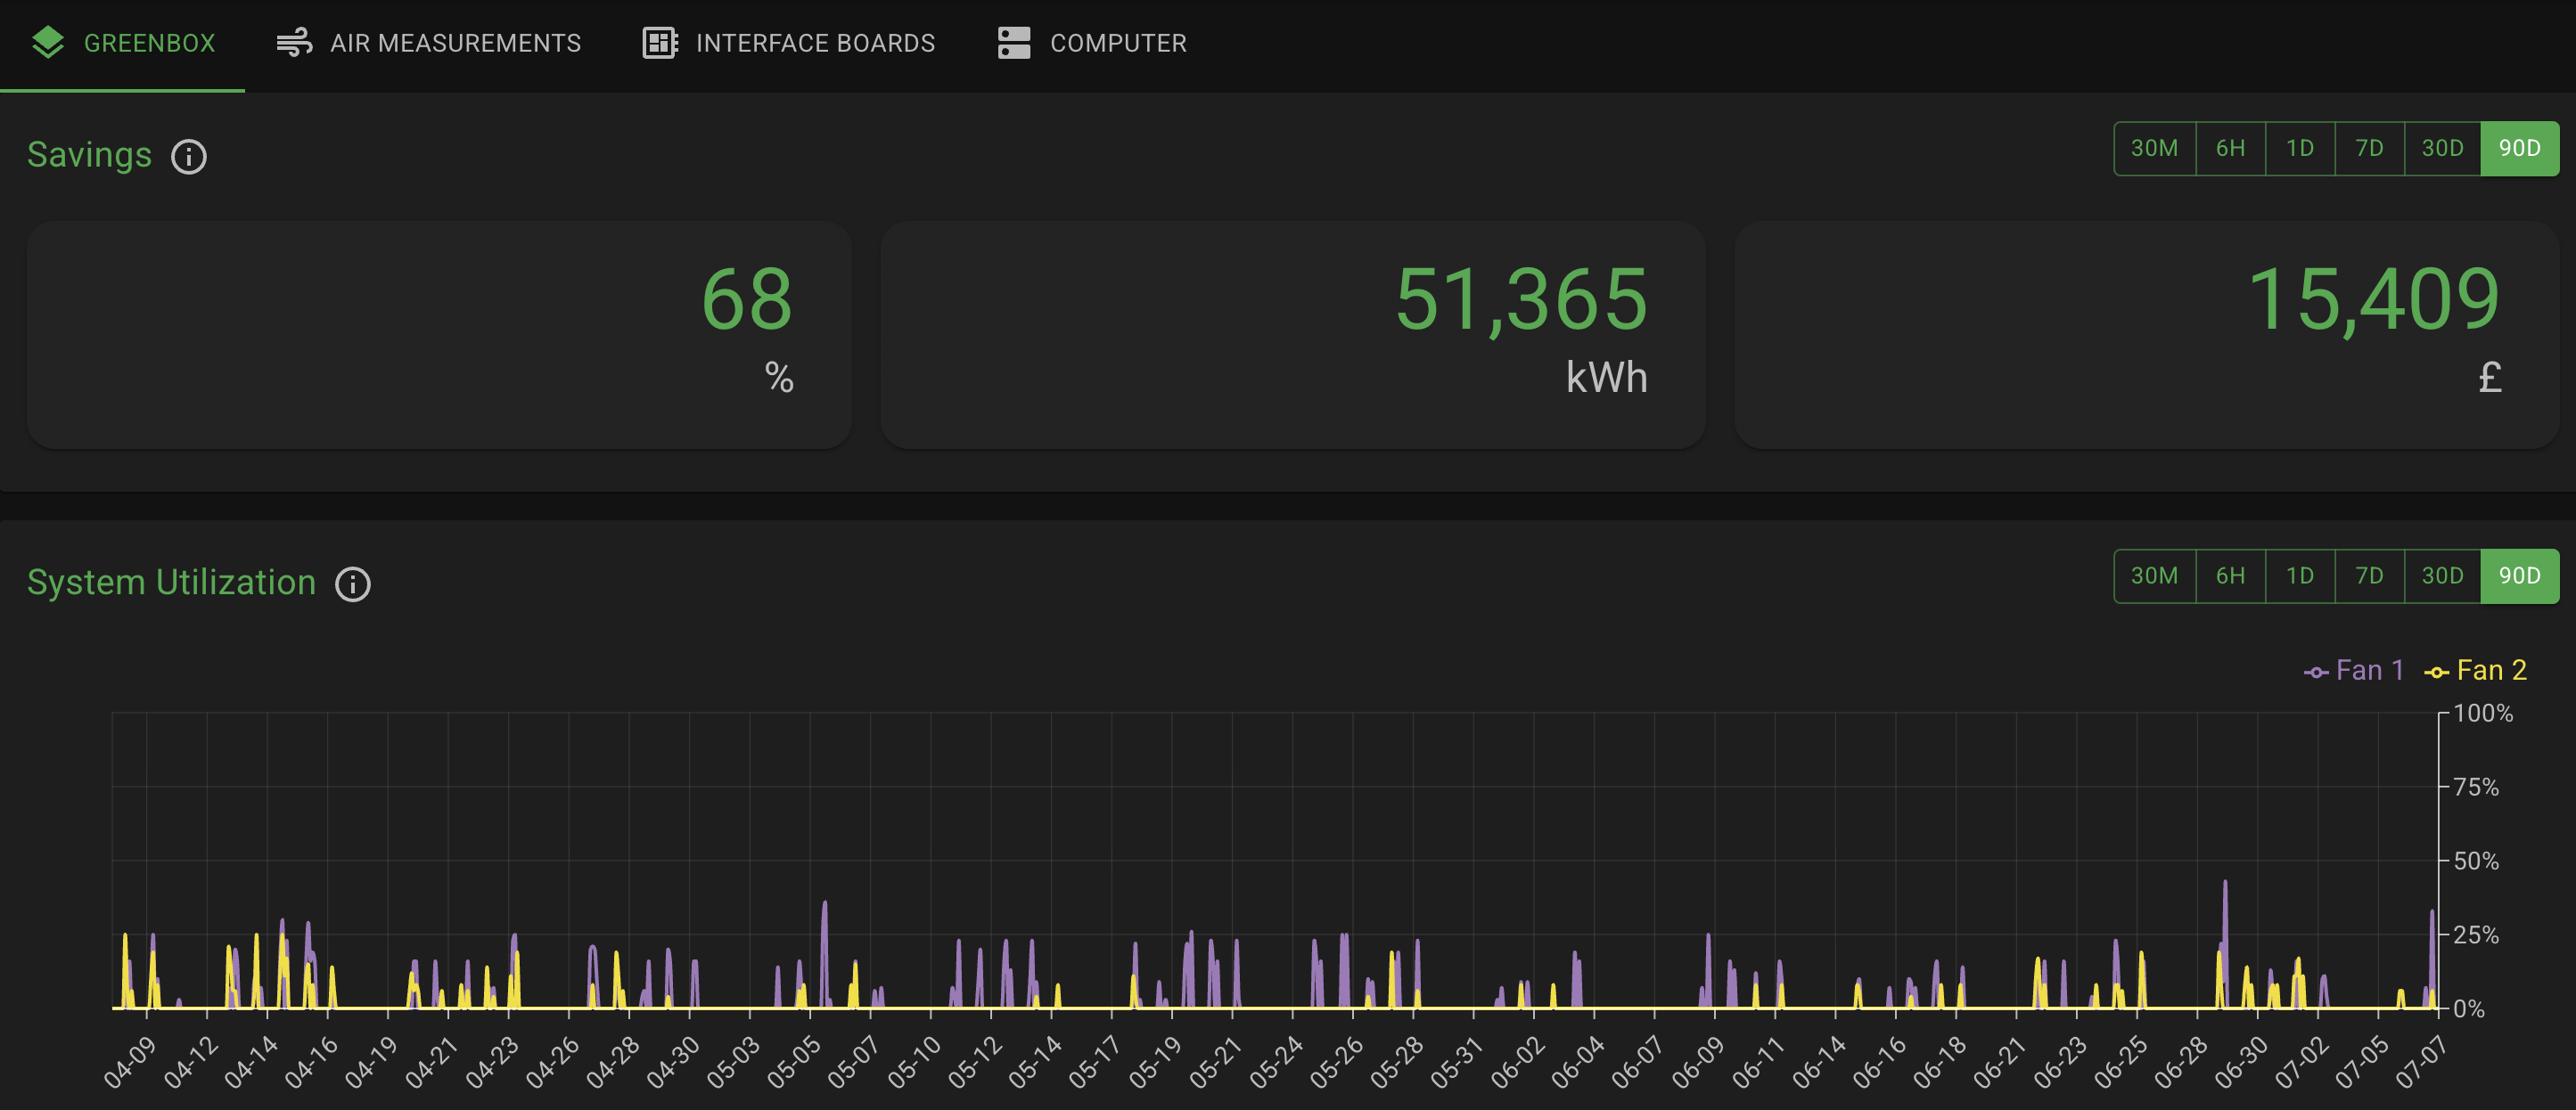
Task: Click the 07-07 date axis label
Action: pyautogui.click(x=2422, y=1062)
